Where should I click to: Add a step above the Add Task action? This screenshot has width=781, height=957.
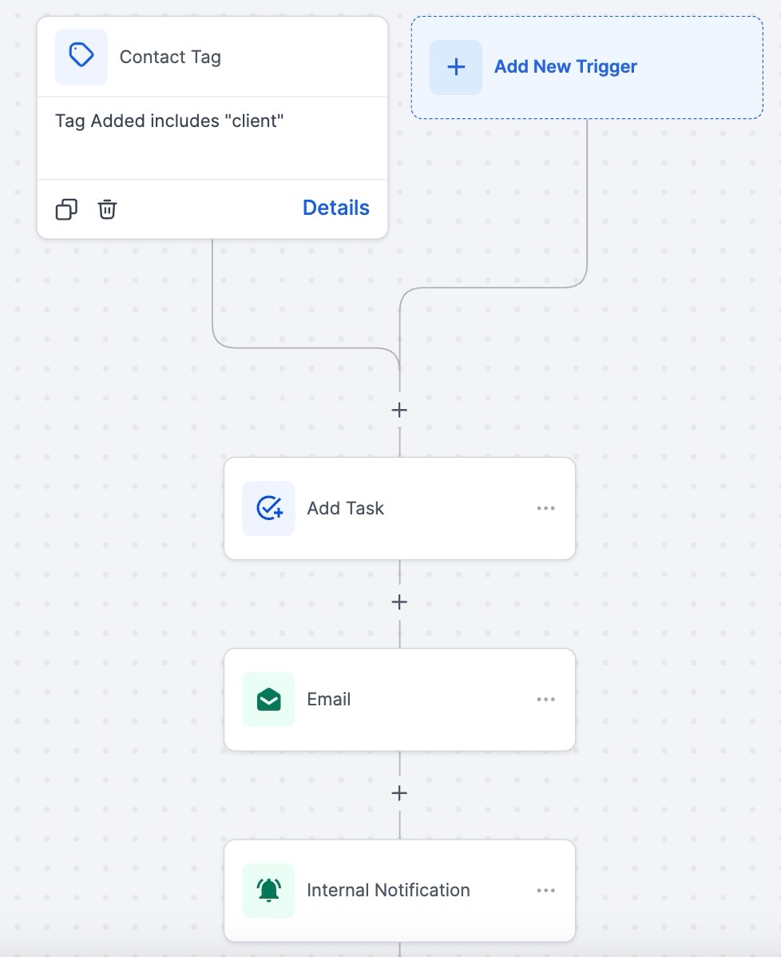(x=399, y=410)
